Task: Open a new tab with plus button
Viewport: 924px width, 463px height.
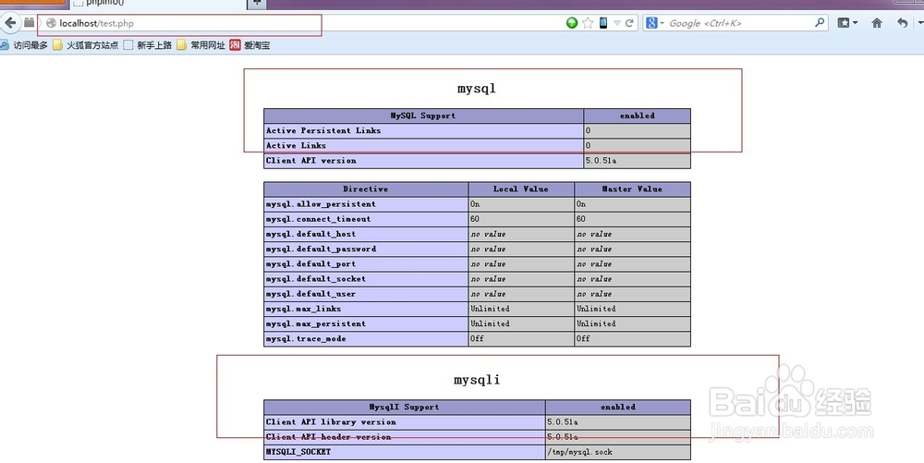Action: [x=256, y=4]
